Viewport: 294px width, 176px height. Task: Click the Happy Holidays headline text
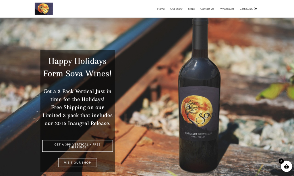[x=78, y=61]
